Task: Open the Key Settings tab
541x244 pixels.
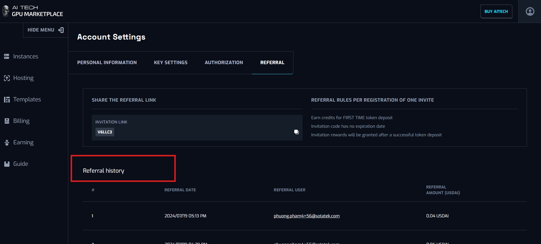Action: point(171,62)
